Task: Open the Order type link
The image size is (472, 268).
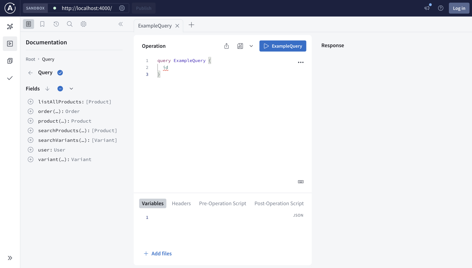Action: tap(72, 112)
